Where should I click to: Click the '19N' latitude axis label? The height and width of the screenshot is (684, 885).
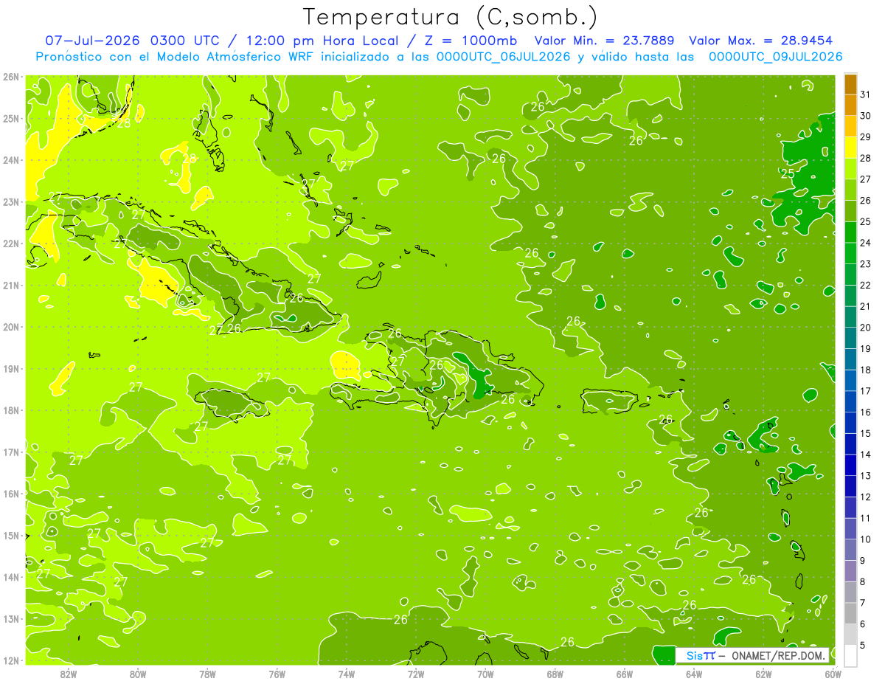[10, 368]
